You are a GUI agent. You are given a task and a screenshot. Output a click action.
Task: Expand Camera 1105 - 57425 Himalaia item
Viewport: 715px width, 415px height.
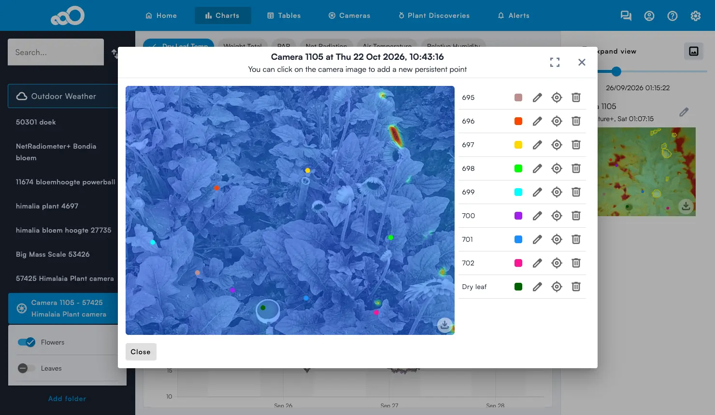[x=63, y=308]
